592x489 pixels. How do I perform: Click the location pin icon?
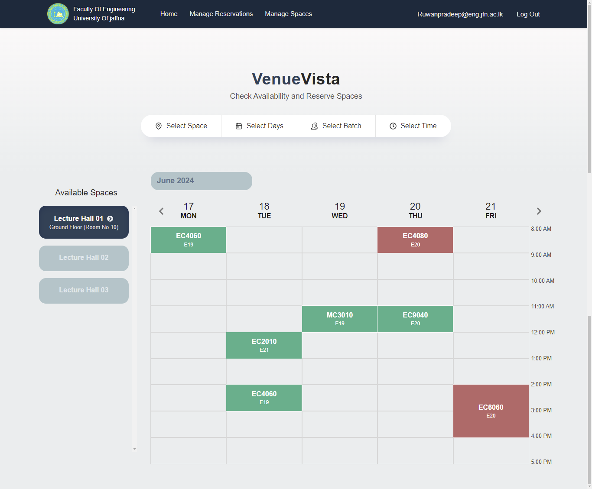(159, 126)
